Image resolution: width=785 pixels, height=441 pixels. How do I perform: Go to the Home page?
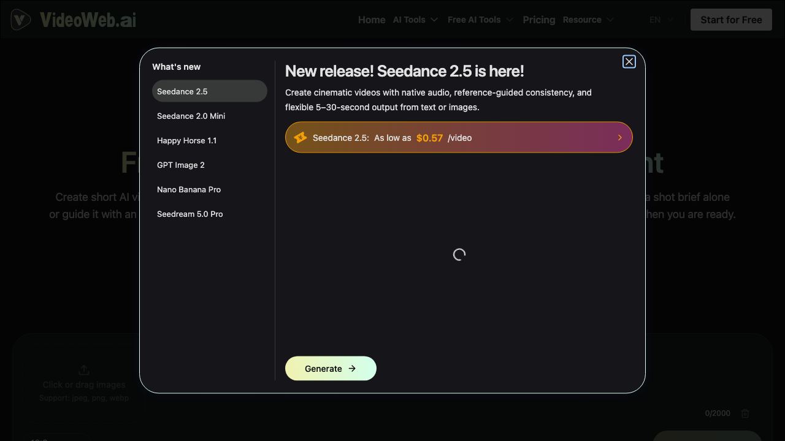[372, 20]
